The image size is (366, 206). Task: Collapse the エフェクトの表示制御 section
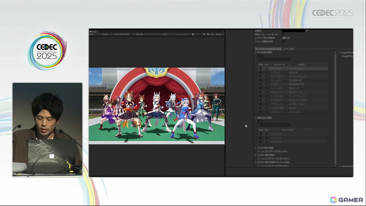coord(256,155)
